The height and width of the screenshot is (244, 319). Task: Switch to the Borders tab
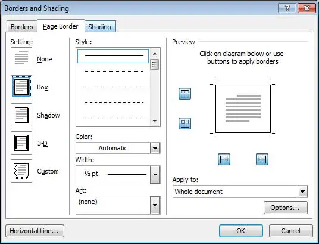tap(22, 27)
